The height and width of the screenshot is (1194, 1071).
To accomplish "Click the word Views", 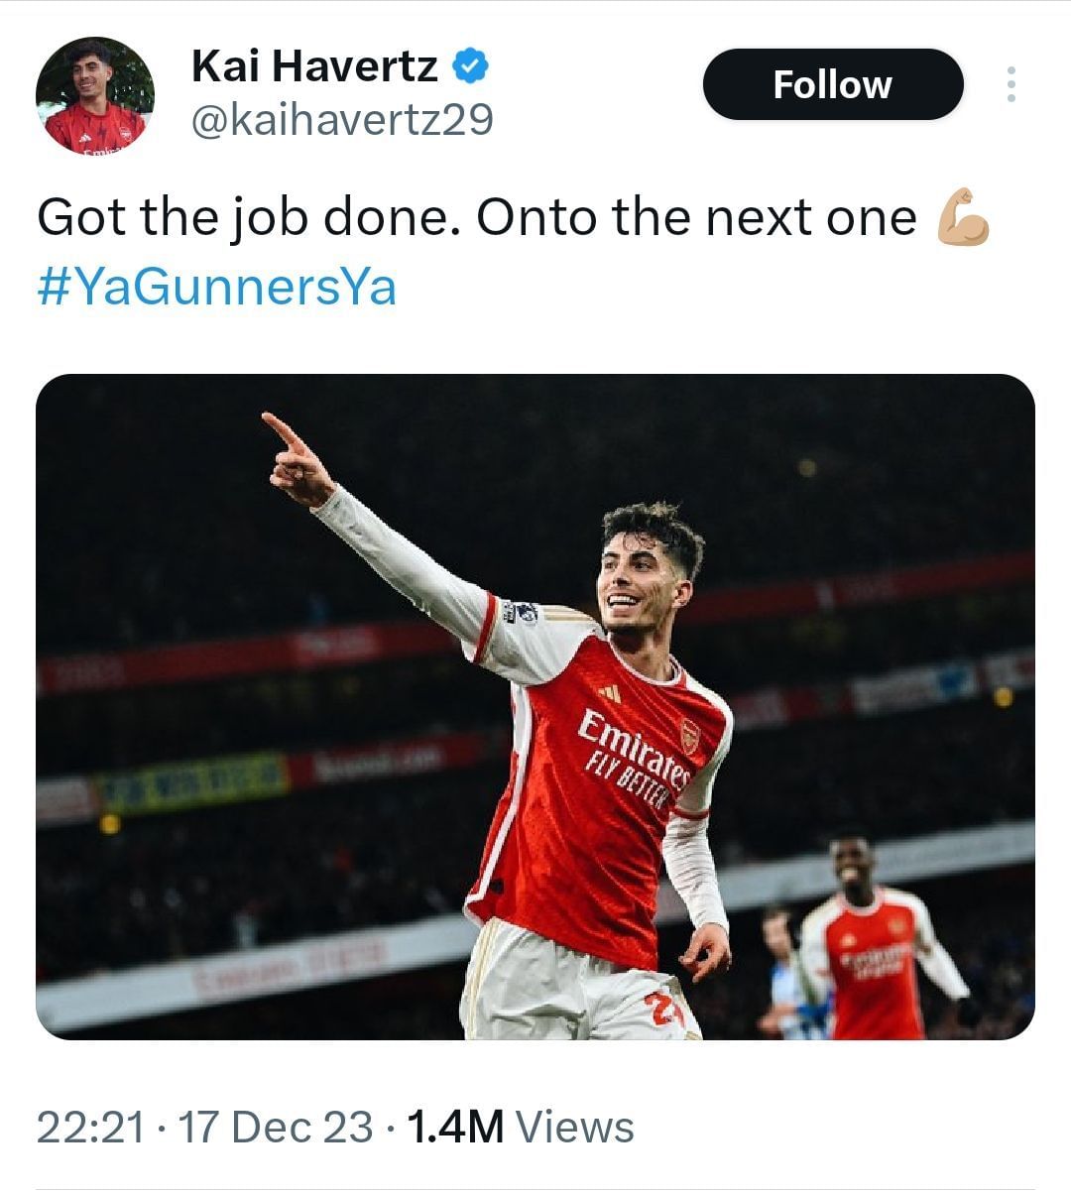I will pos(575,1127).
